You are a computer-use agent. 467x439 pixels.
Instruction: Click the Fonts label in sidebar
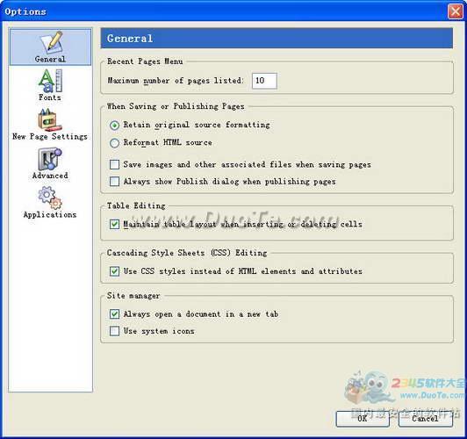(x=50, y=97)
